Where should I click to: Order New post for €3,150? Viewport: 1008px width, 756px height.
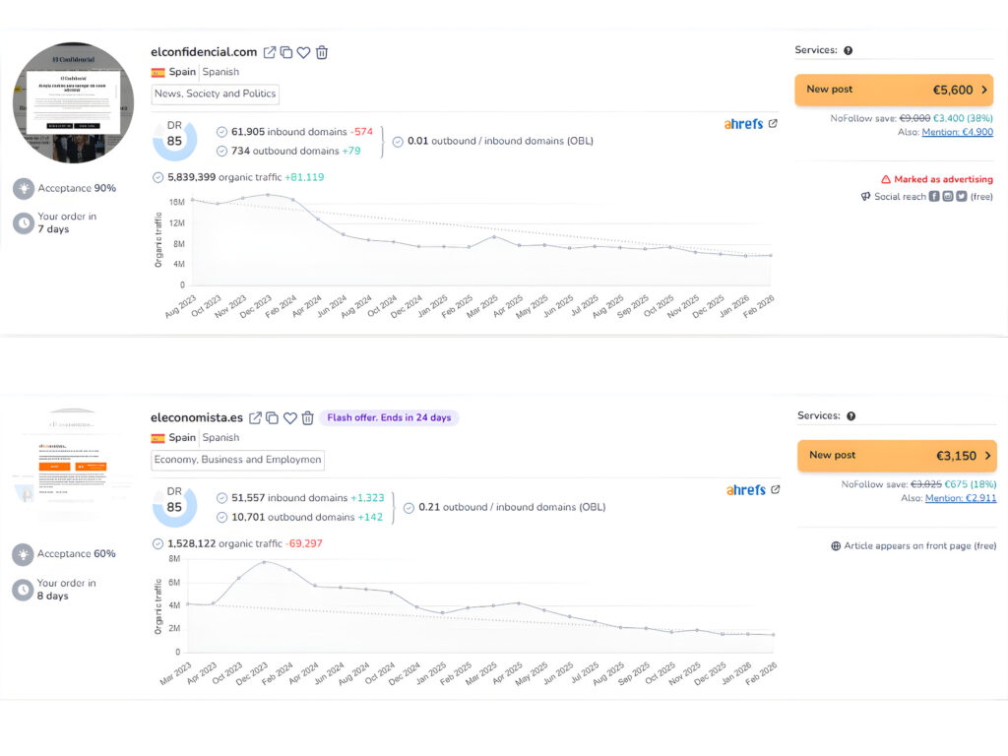point(896,456)
